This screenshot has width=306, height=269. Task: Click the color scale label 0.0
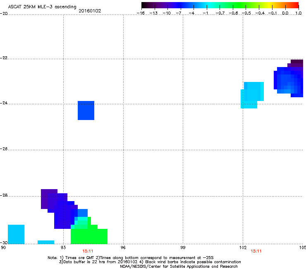click(x=285, y=13)
